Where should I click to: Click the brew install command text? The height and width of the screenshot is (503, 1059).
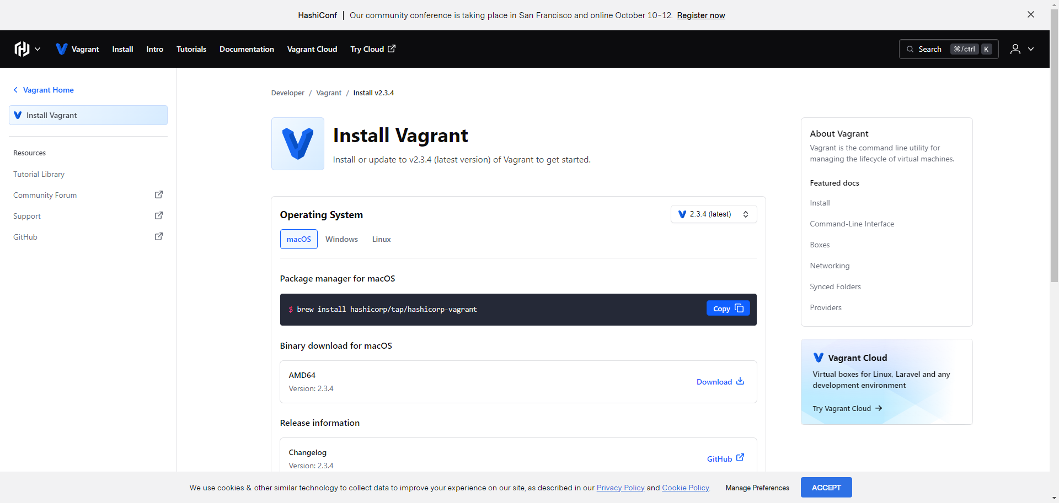[x=387, y=310]
